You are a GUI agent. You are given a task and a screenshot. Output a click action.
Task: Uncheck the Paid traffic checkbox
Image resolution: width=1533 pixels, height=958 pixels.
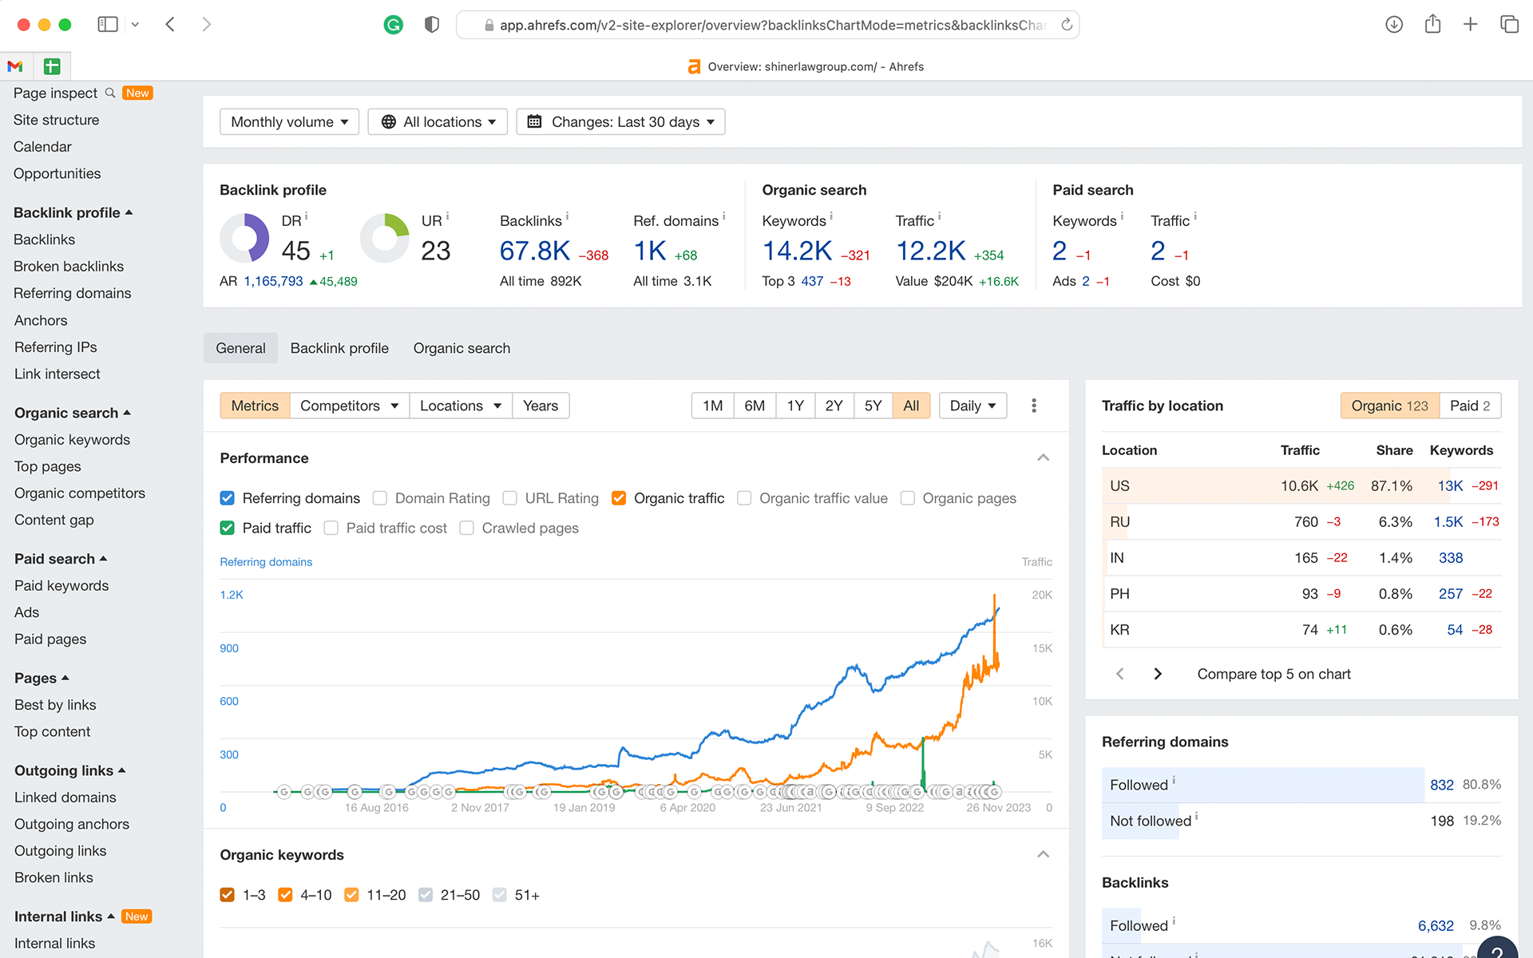coord(228,528)
